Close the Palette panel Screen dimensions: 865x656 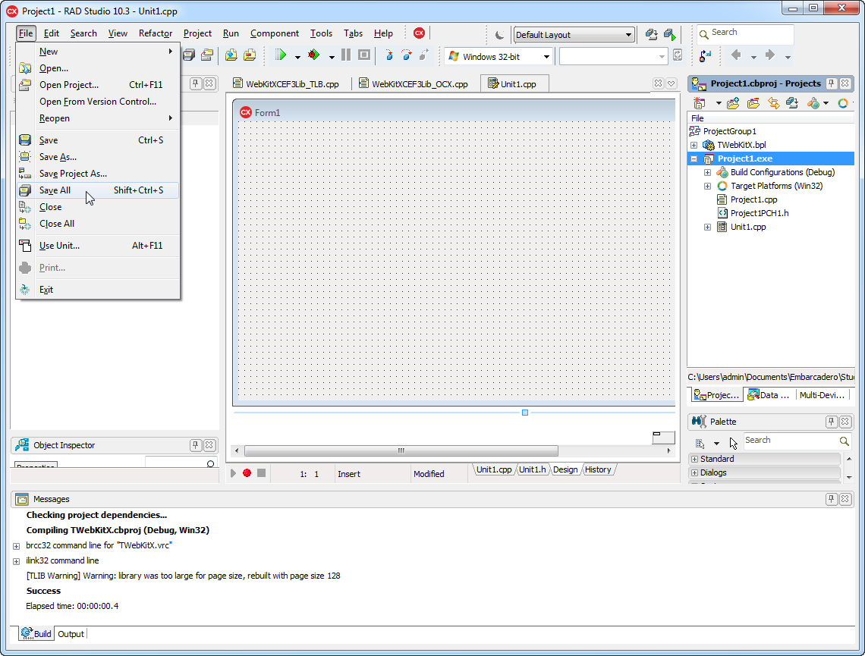click(845, 422)
